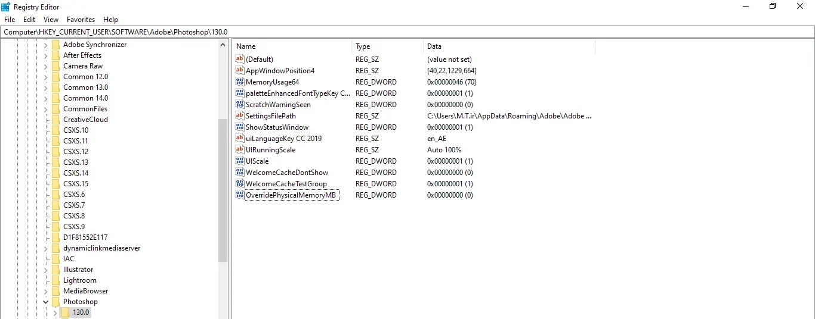Expand the MediaBrowser key
This screenshot has height=319, width=815.
tap(45, 291)
